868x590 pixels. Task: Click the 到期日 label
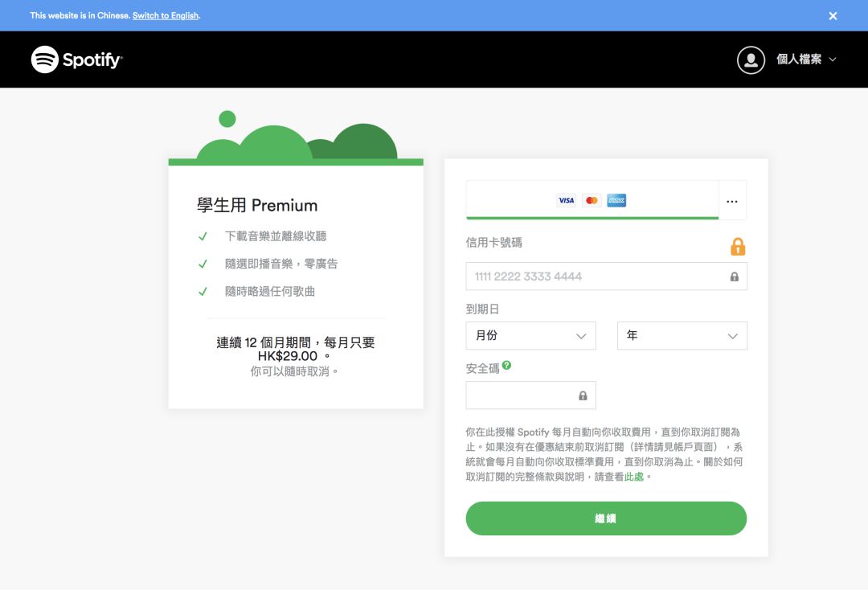click(483, 309)
